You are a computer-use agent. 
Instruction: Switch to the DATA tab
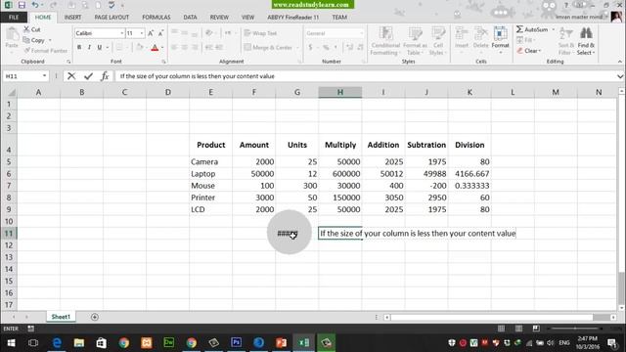point(190,18)
